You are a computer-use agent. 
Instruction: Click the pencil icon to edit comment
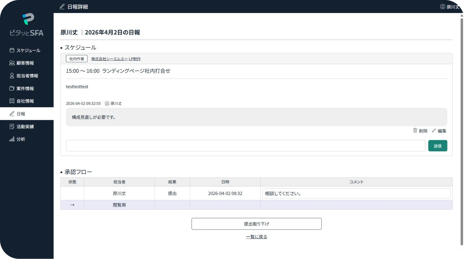pyautogui.click(x=434, y=130)
